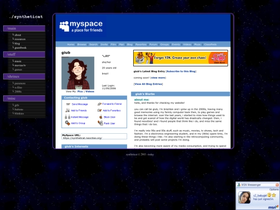Open Blog in the MySpace navigation bar
Image resolution: width=280 pixels, height=210 pixels.
pos(130,45)
